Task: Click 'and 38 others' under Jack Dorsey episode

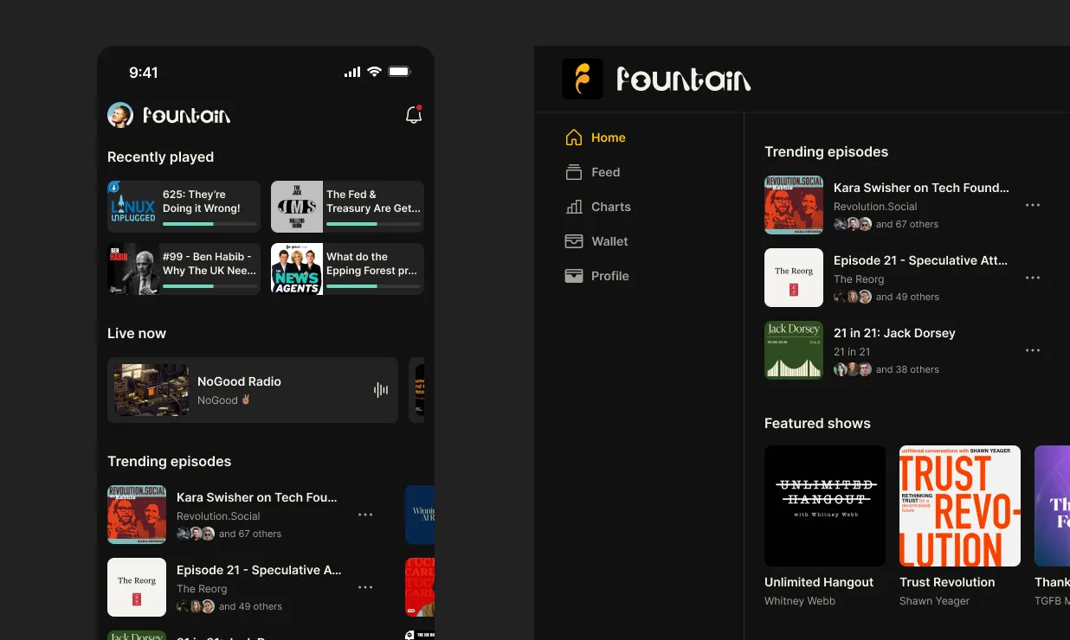Action: (x=907, y=369)
